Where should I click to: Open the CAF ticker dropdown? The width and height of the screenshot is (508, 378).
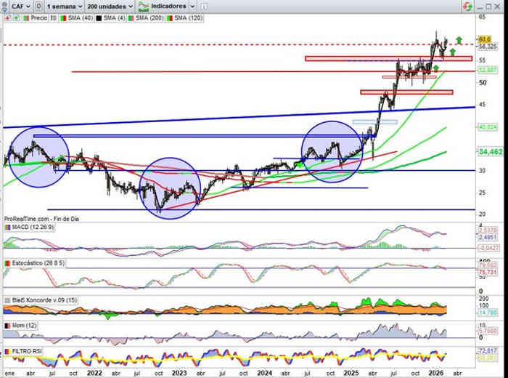[19, 5]
